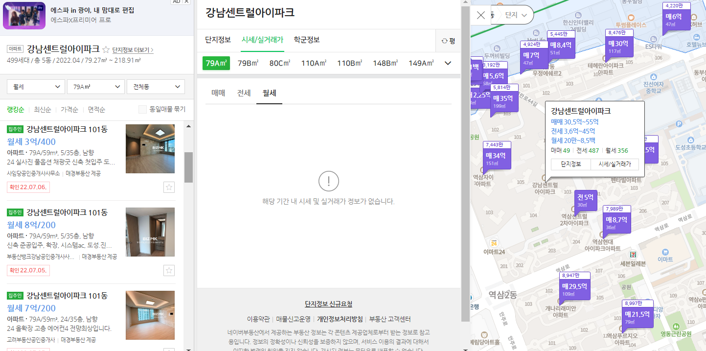The image size is (706, 351).
Task: Check the 동일매물 묶기 checkbox
Action: click(x=142, y=109)
